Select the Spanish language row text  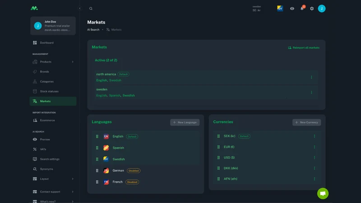tap(118, 148)
